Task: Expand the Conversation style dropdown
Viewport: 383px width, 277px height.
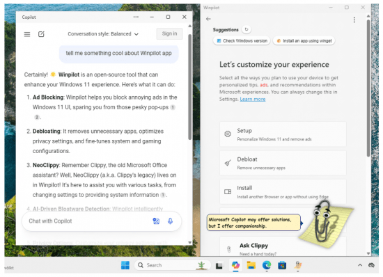Action: click(103, 34)
